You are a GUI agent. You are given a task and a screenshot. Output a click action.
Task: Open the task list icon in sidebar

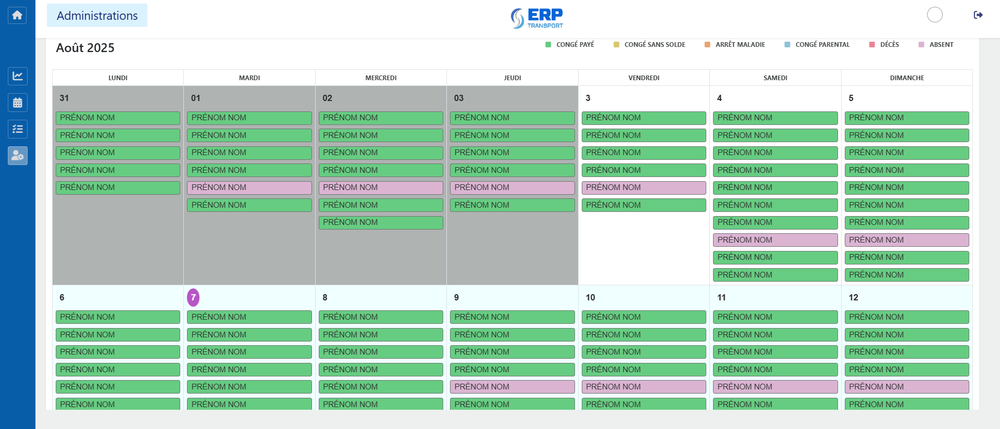pos(17,129)
